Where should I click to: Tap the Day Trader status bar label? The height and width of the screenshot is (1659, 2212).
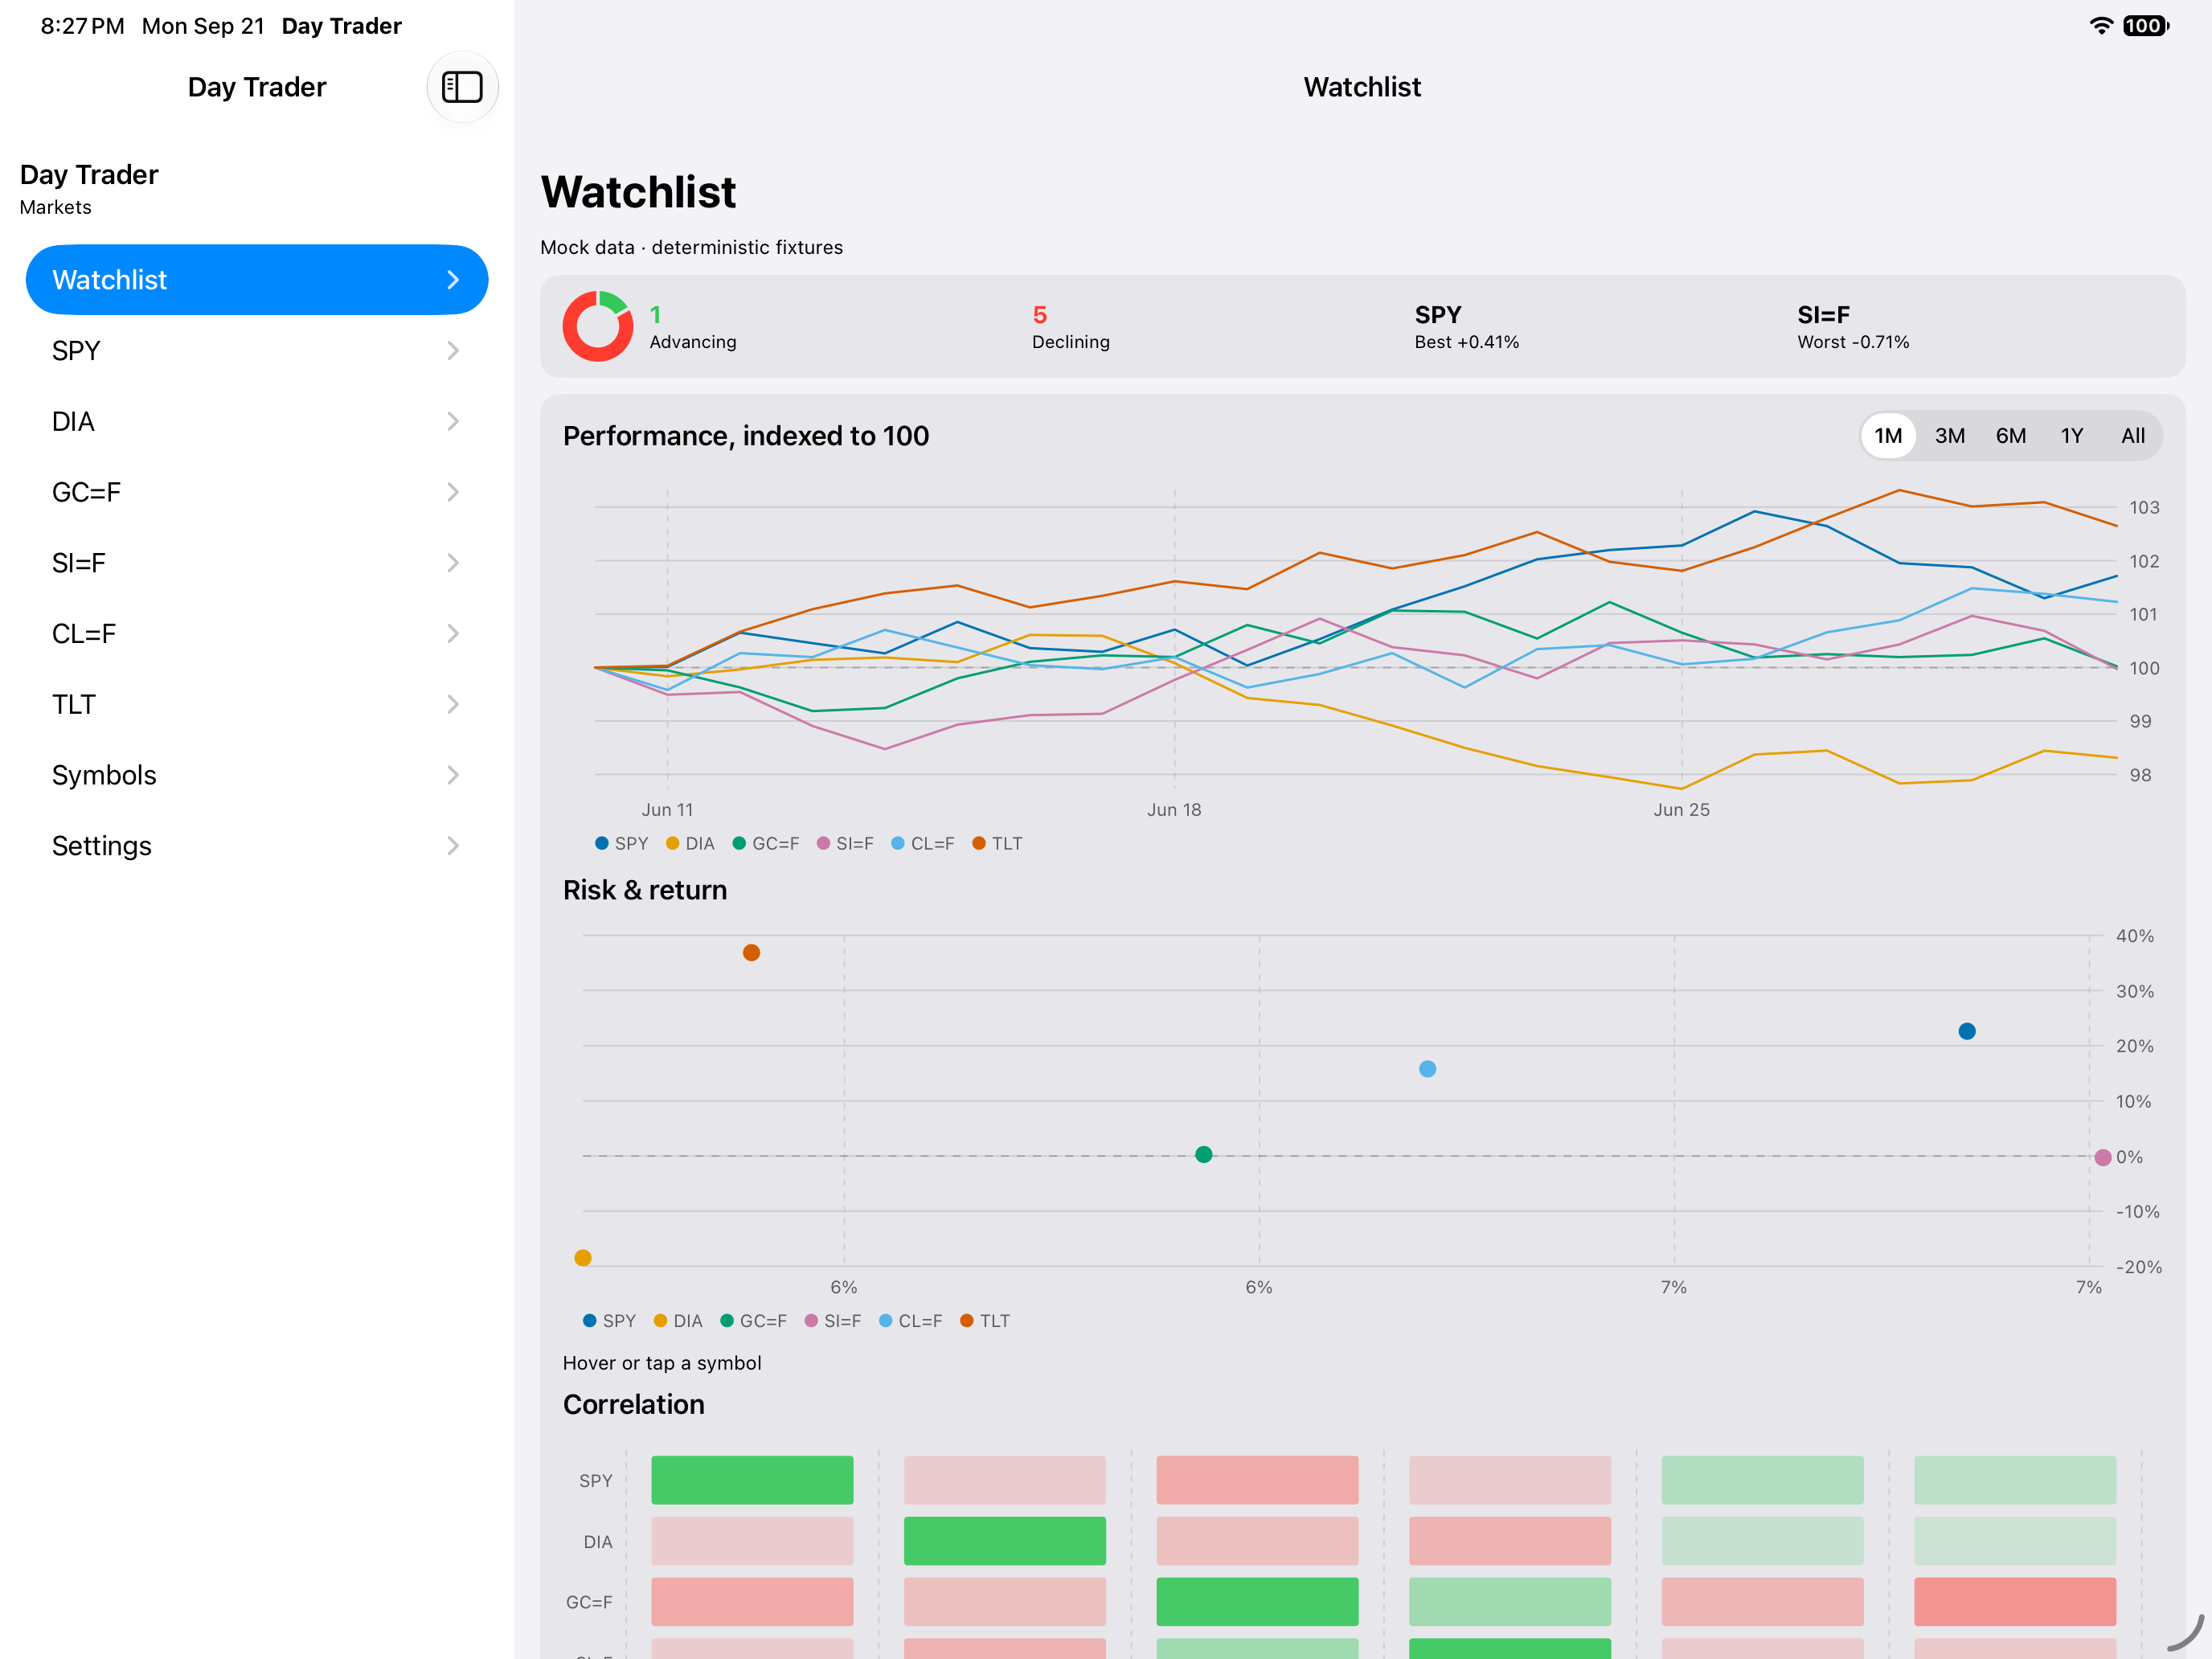[341, 26]
